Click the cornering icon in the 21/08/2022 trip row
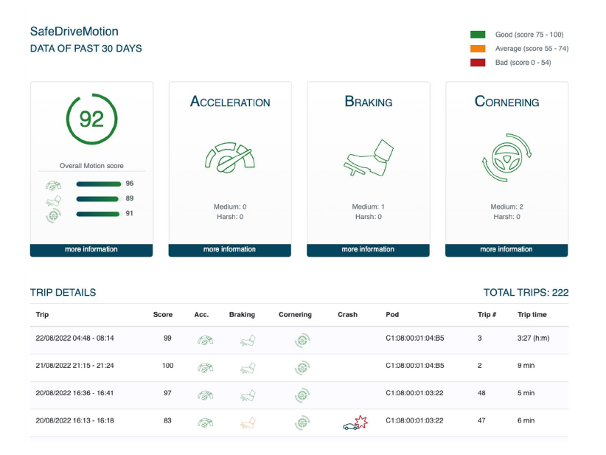Image resolution: width=606 pixels, height=455 pixels. pyautogui.click(x=301, y=367)
